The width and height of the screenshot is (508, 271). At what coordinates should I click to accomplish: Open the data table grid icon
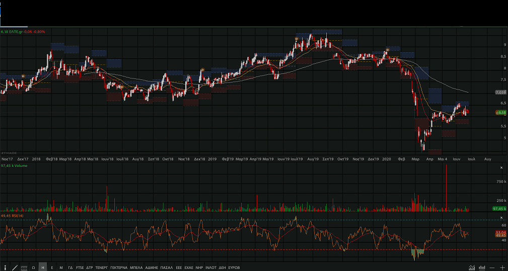pos(24,267)
